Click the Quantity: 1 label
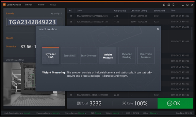This screenshot has width=196, height=117. (57, 13)
